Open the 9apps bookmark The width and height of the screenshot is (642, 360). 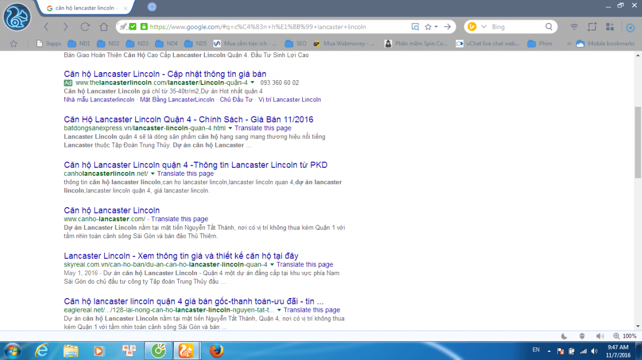pos(48,44)
